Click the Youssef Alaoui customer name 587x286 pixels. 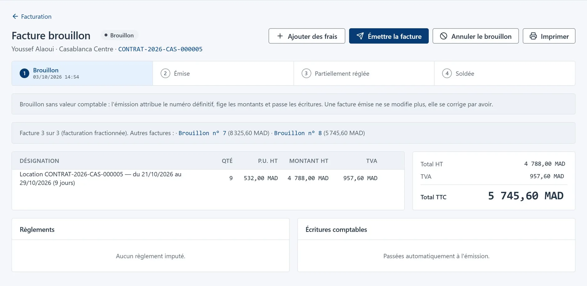(33, 49)
